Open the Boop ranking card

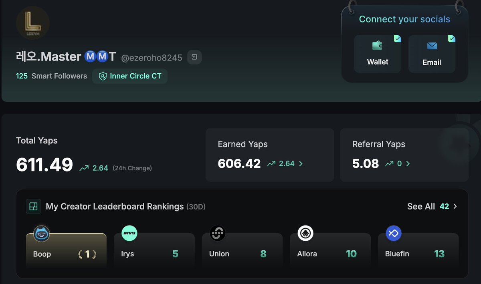coord(66,251)
